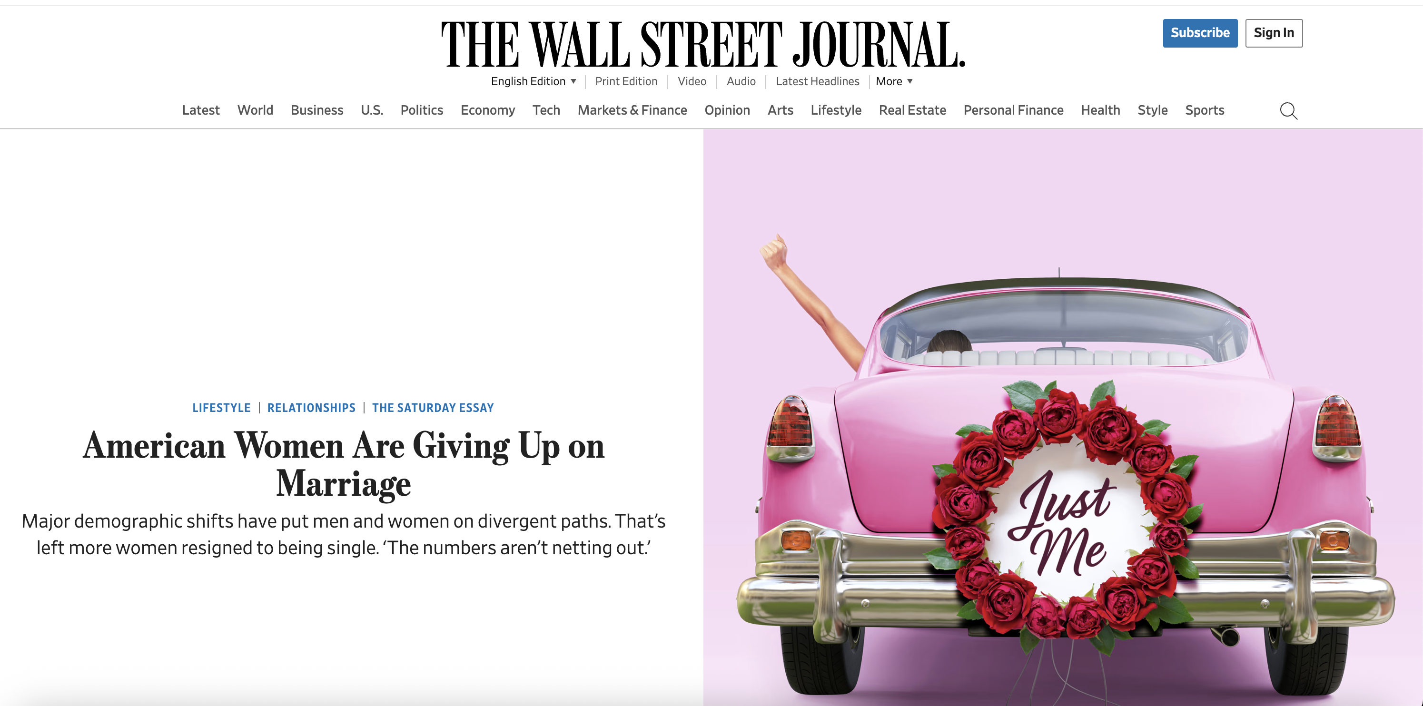
Task: Go to the Health section
Action: 1100,110
